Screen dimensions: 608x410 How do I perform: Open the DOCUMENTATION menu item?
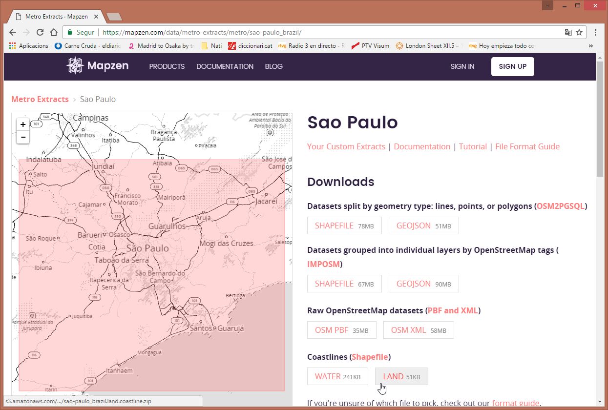pyautogui.click(x=225, y=66)
